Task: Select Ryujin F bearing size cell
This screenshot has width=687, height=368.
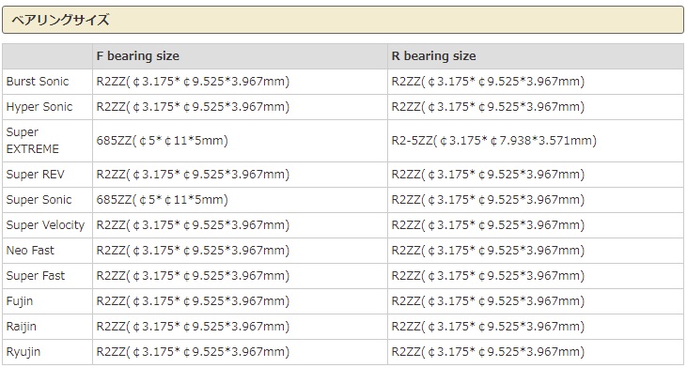Action: pos(240,352)
